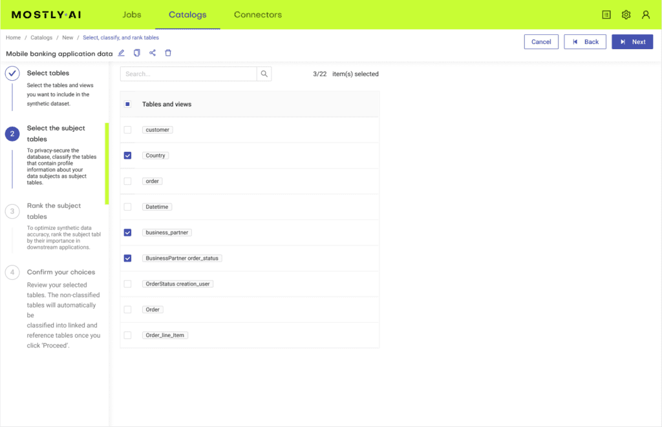This screenshot has height=427, width=662.
Task: Click the delete trash icon
Action: (x=168, y=54)
